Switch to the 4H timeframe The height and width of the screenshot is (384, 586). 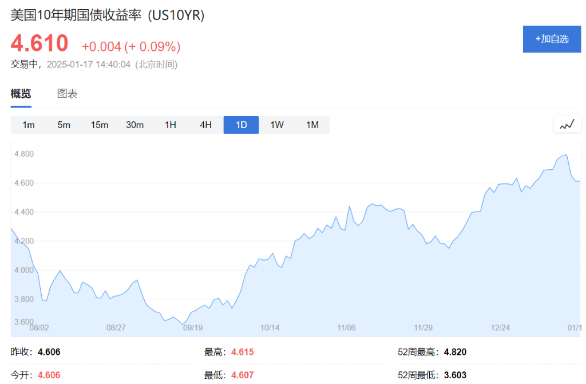(x=205, y=125)
